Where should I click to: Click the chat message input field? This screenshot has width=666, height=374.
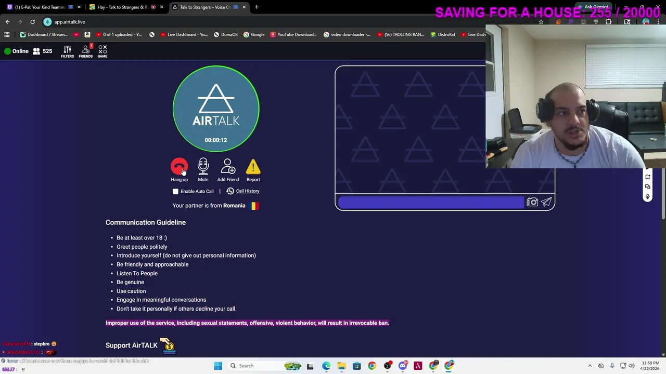[x=431, y=202]
